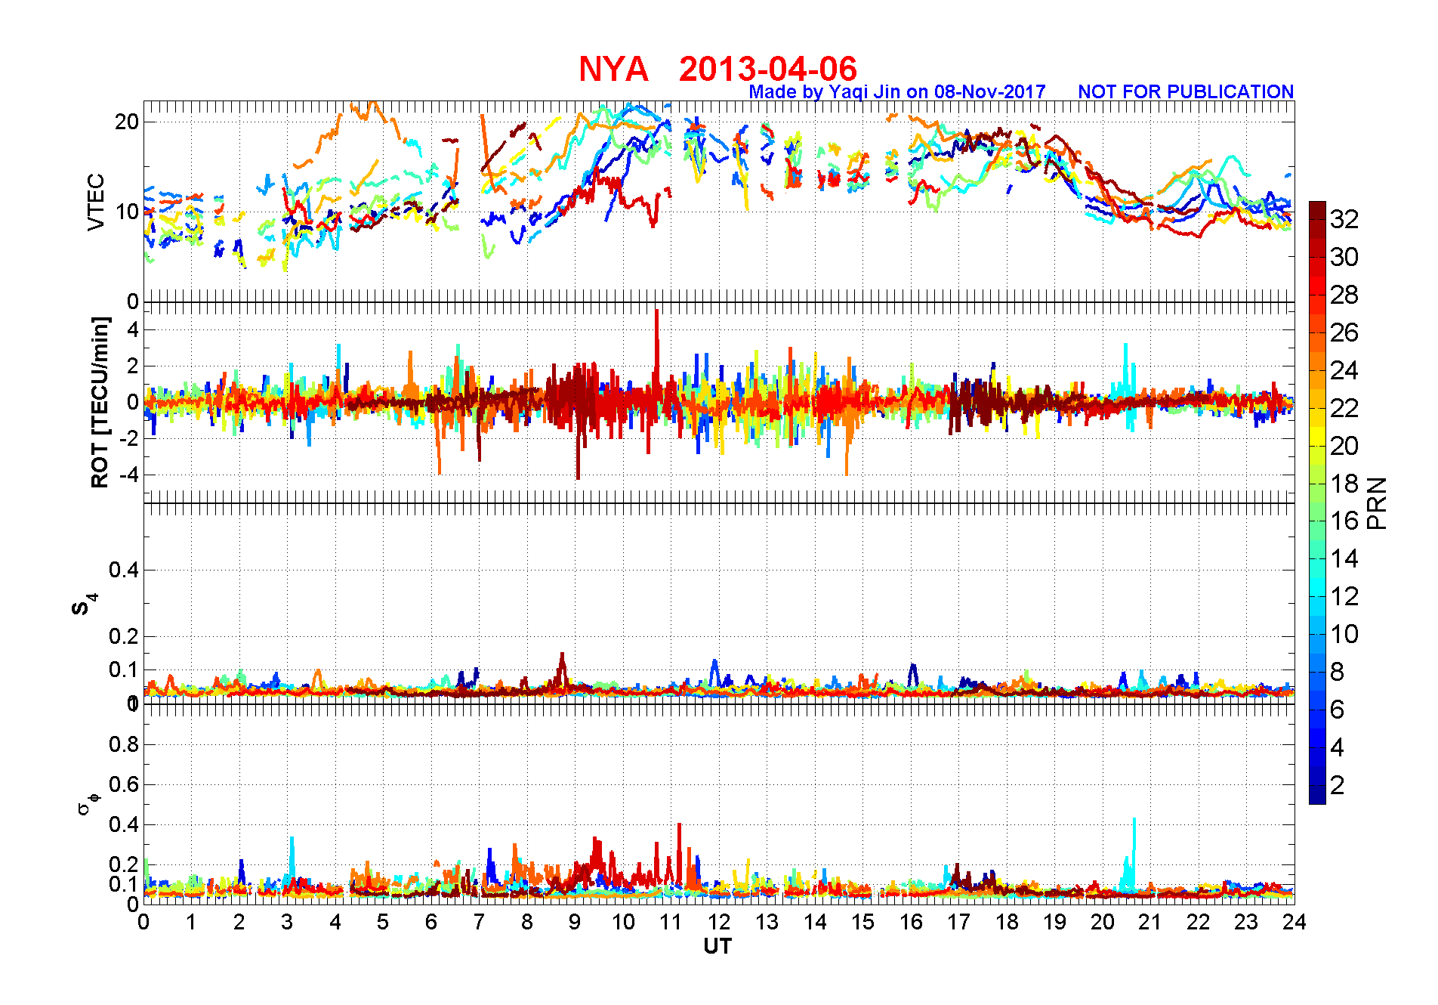Click the UT axis tick label "13"
This screenshot has height=1005, width=1438.
click(767, 922)
